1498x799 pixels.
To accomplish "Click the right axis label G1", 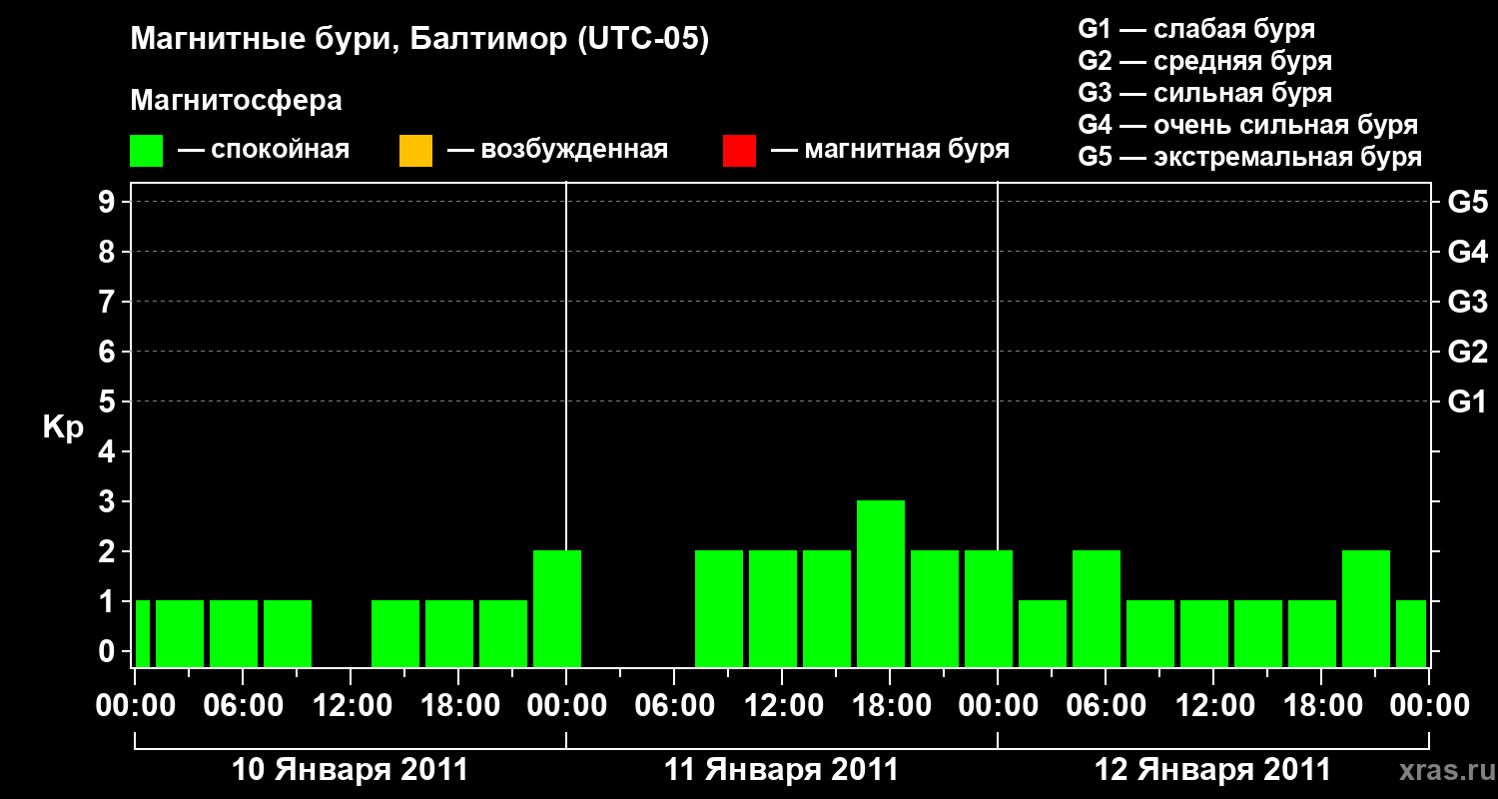I will point(1467,401).
